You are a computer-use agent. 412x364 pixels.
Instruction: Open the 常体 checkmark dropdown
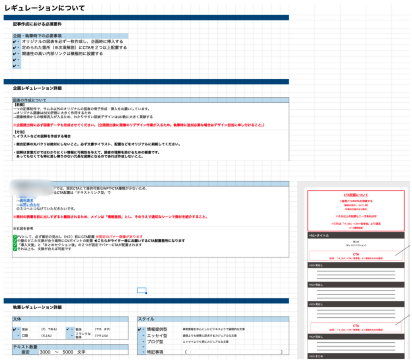point(18,329)
